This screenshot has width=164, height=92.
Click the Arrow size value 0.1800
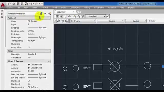[31, 71]
